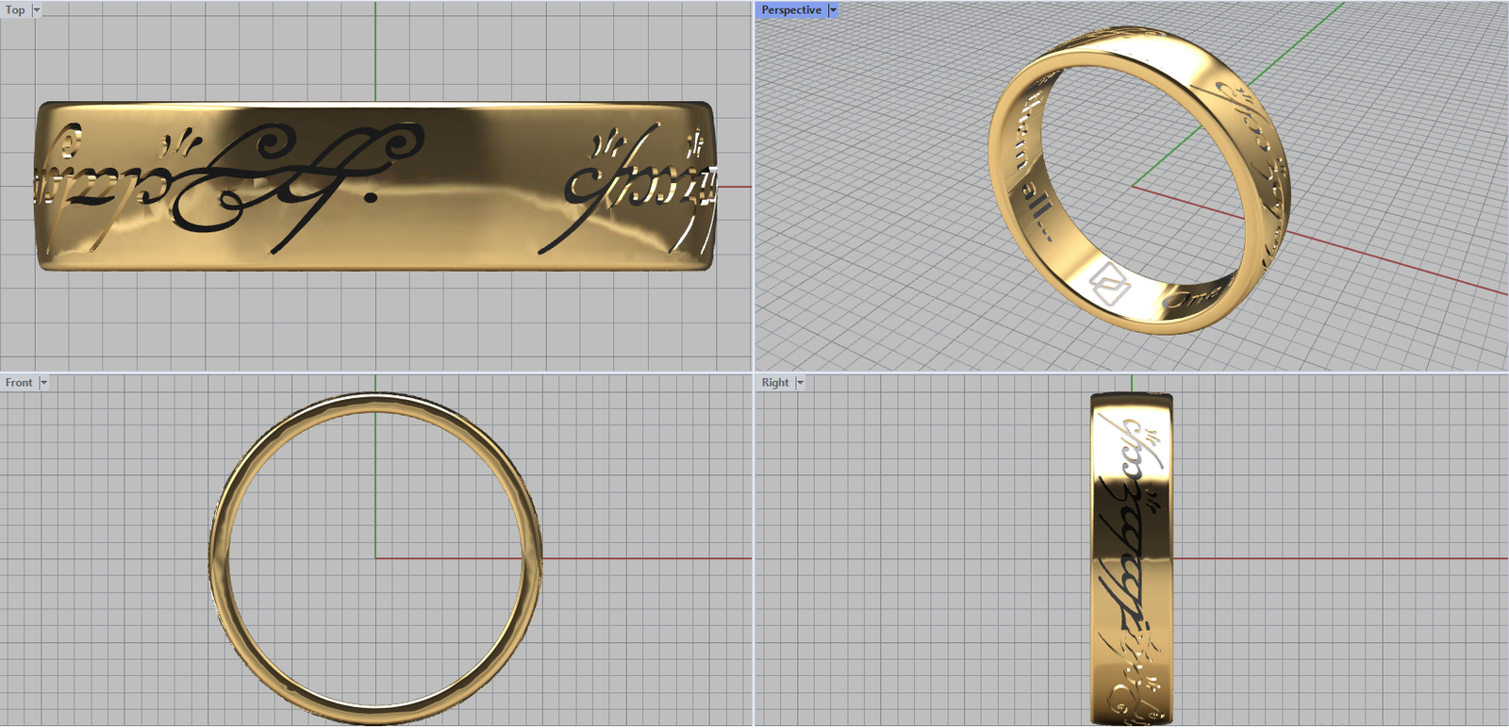Activate the Front viewport title label
This screenshot has height=728, width=1509.
point(19,383)
